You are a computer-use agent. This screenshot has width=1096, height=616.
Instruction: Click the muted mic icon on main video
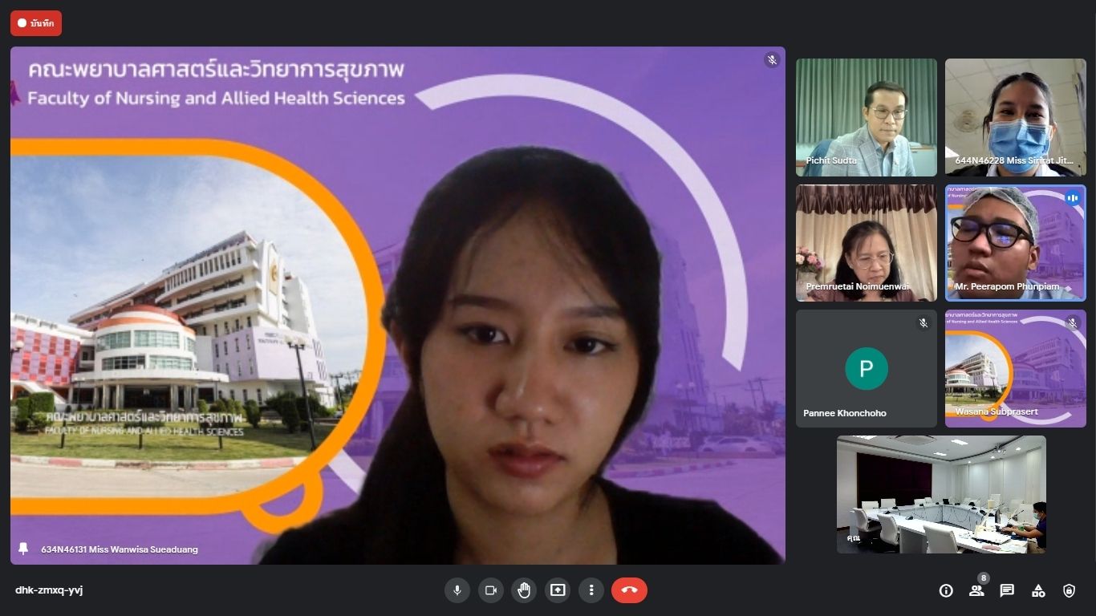772,60
